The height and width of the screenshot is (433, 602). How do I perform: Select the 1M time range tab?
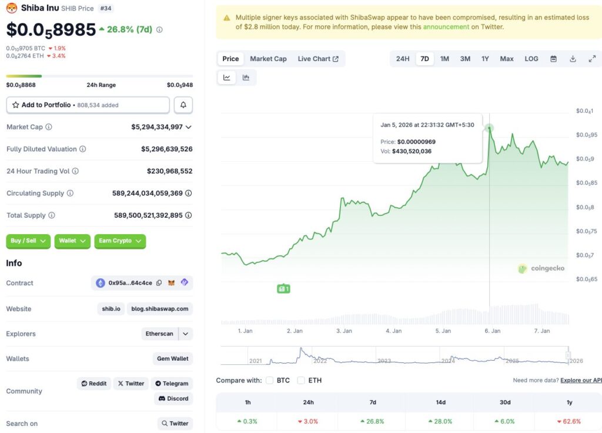(x=444, y=59)
